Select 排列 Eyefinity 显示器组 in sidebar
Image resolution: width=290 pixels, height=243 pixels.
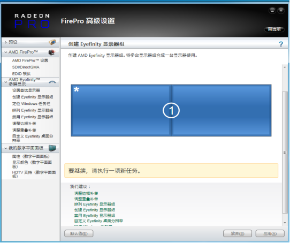pos(33,110)
